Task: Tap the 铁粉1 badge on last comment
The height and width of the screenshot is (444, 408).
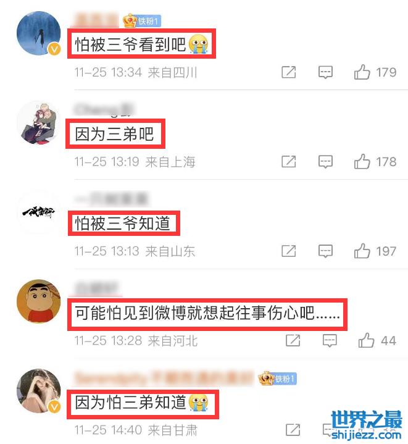Action: coord(278,379)
